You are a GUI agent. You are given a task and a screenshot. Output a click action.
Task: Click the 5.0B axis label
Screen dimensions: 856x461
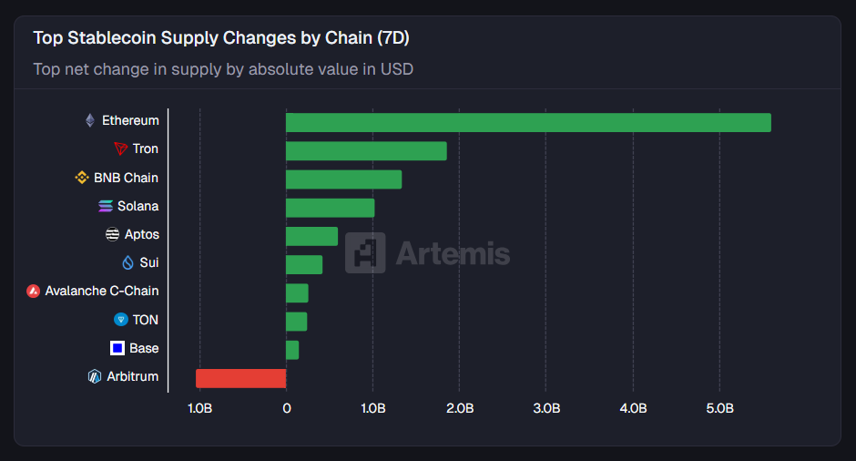pos(719,408)
